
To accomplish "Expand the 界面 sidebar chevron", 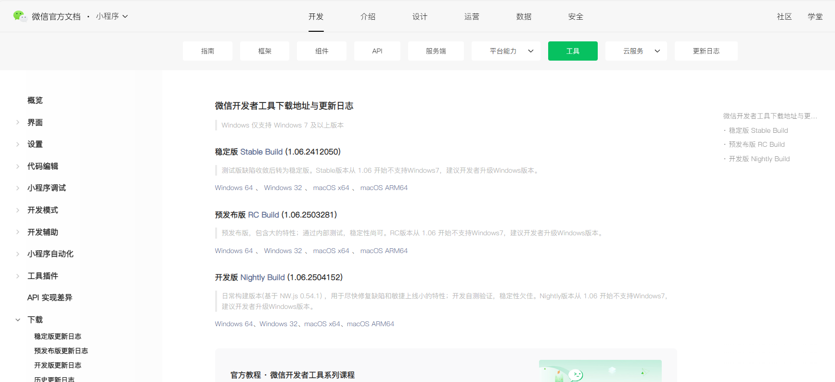I will (18, 122).
